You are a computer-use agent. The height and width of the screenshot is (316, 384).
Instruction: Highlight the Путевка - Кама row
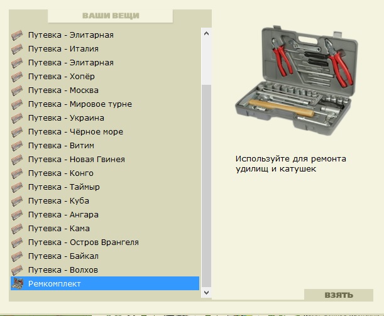coord(105,229)
